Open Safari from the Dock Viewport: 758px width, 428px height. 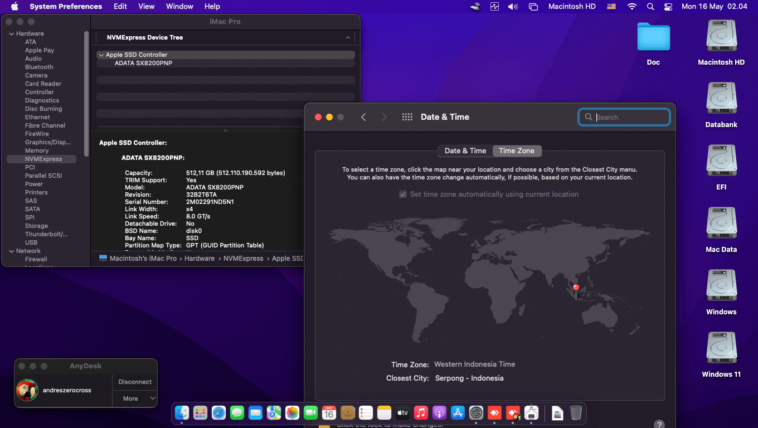(218, 413)
